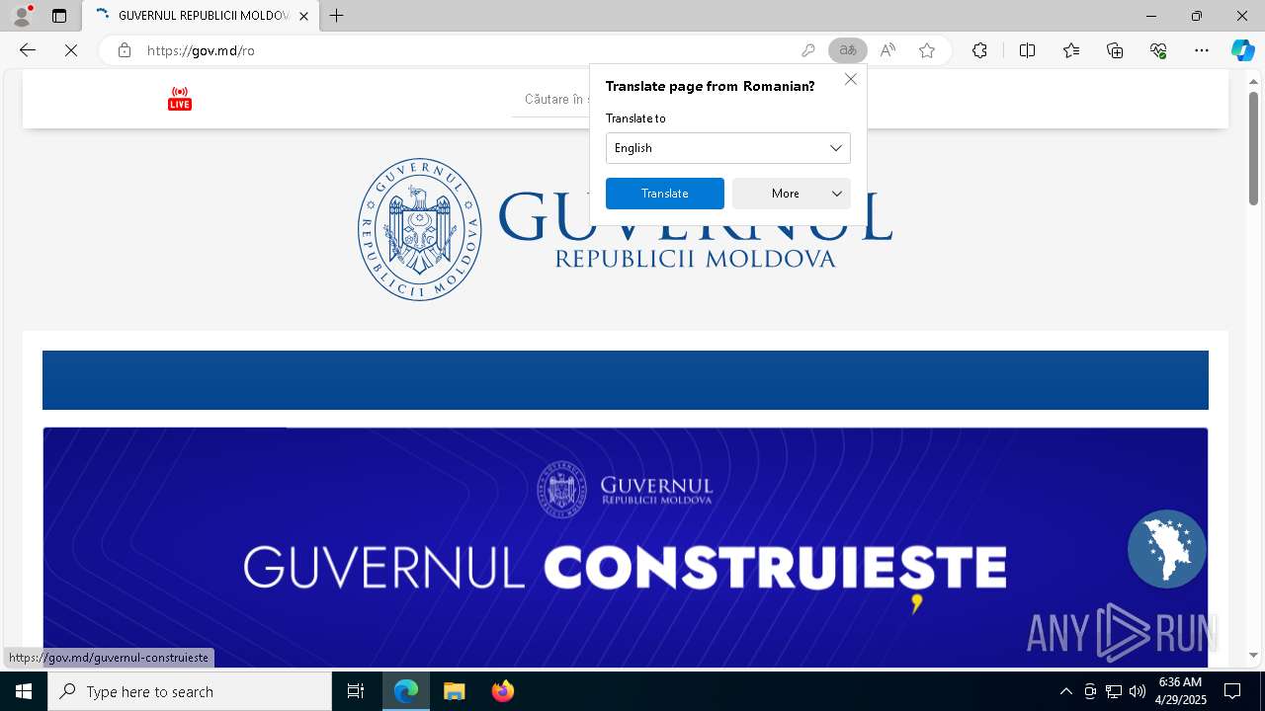Open the Windows Start menu

24,691
